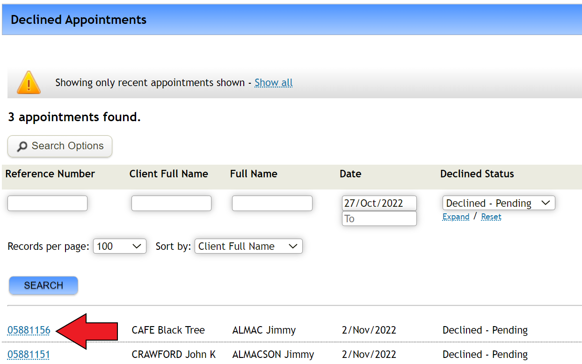The width and height of the screenshot is (582, 364).
Task: Click the Declined Appointments title bar
Action: tap(78, 20)
